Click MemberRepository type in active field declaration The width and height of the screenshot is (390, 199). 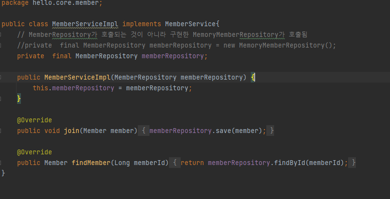pos(107,56)
